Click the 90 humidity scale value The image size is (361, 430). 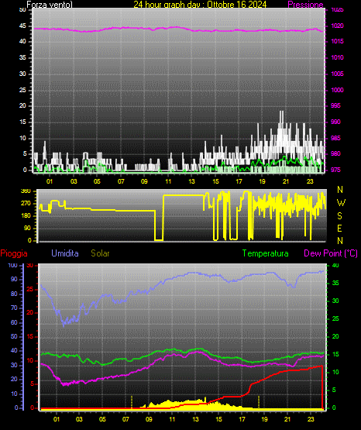(14, 279)
